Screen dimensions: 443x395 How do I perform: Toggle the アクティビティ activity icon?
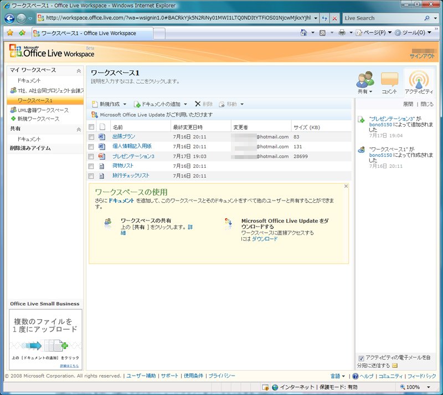419,79
